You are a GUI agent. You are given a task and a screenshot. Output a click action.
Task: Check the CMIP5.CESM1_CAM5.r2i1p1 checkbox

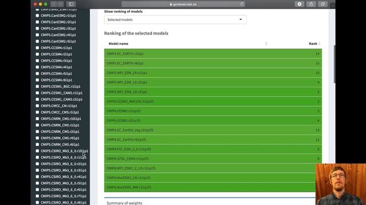(x=37, y=99)
